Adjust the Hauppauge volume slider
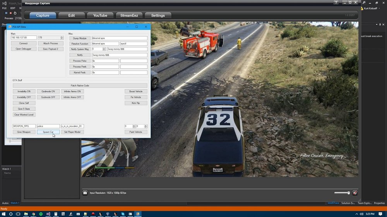 coord(342,193)
